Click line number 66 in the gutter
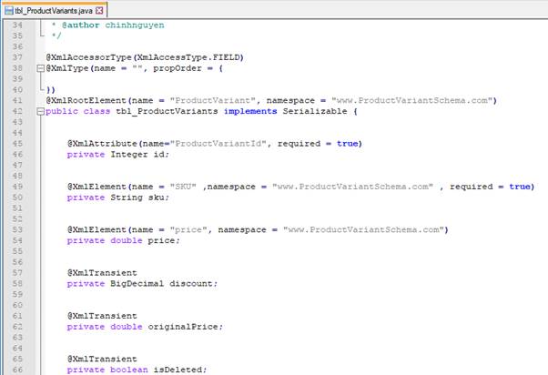 point(17,370)
